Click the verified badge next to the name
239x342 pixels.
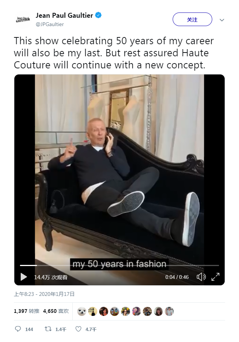[x=98, y=15]
